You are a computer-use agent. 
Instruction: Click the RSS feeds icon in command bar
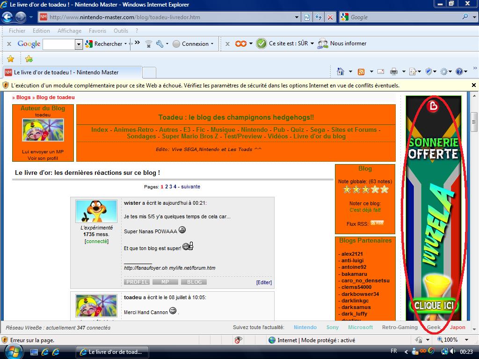pos(361,72)
